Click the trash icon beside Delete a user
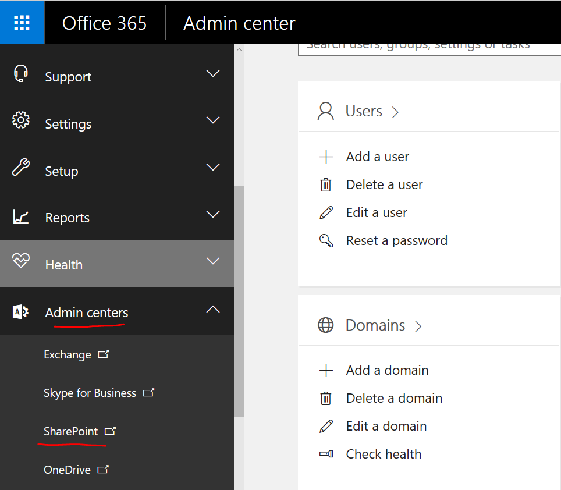The width and height of the screenshot is (561, 490). click(325, 184)
